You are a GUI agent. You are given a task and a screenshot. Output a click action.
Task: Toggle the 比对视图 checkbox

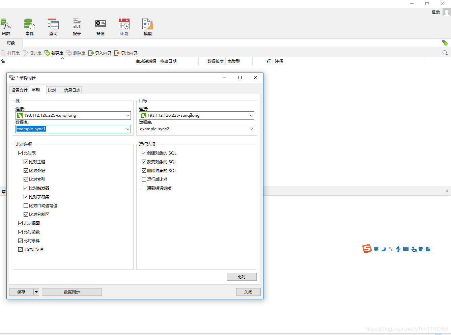(20, 223)
